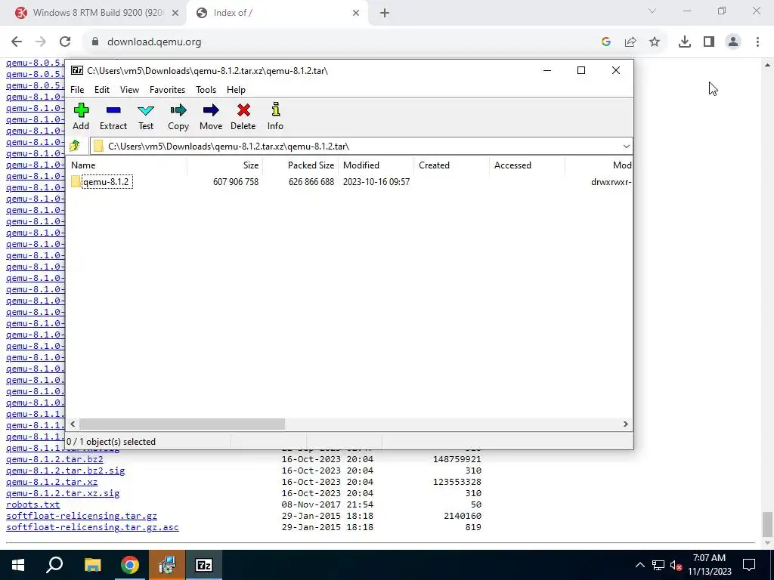Click qemu-8.1.2.tar.xz.sig link

[63, 493]
